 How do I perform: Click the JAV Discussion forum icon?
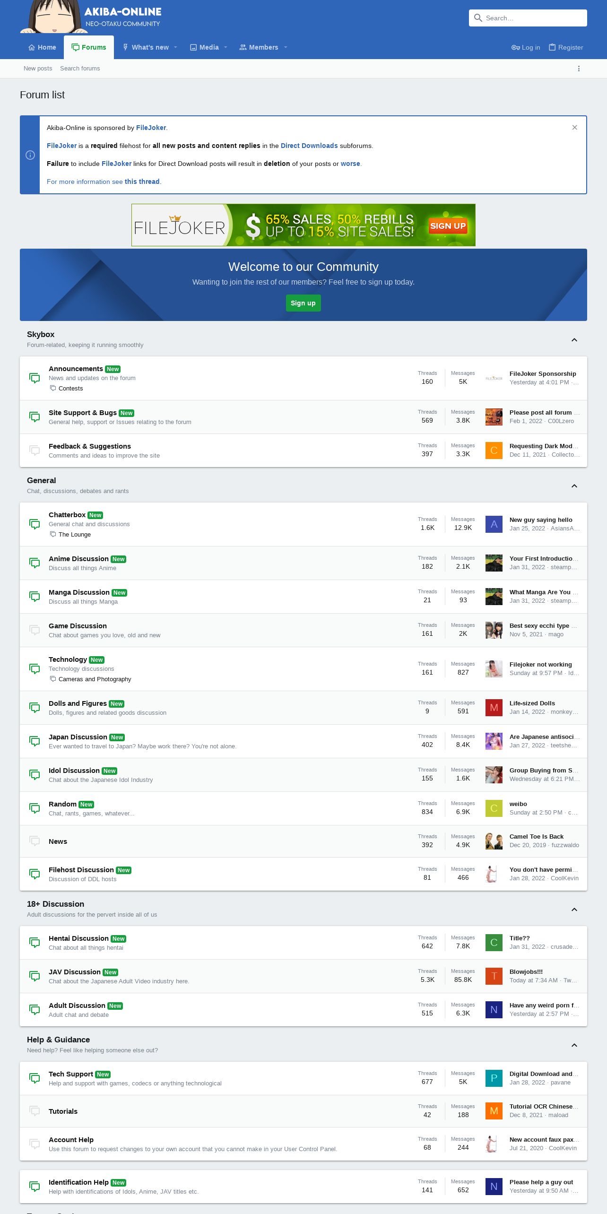35,976
